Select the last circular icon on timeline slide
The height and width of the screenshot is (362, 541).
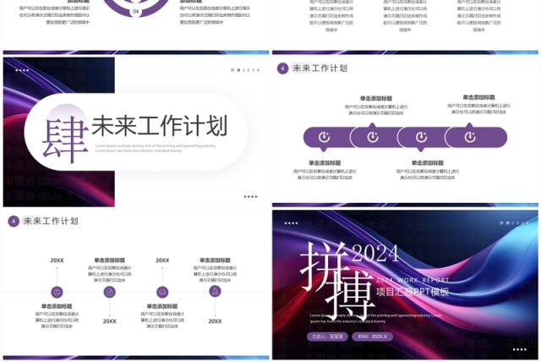pos(216,292)
